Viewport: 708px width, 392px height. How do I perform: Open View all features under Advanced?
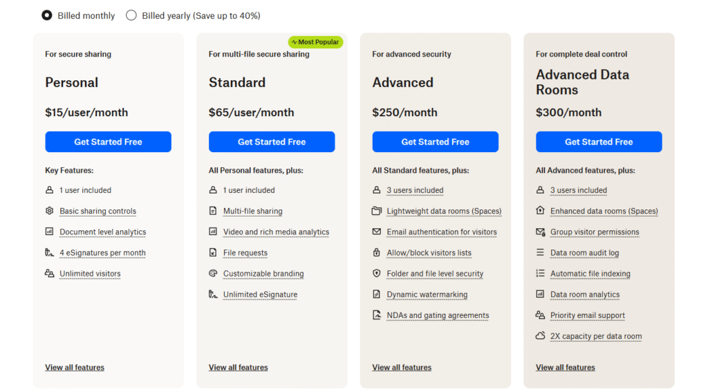(x=402, y=368)
